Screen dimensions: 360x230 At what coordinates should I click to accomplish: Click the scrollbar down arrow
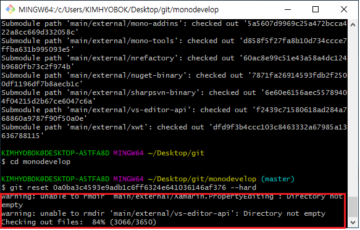[x=353, y=222]
